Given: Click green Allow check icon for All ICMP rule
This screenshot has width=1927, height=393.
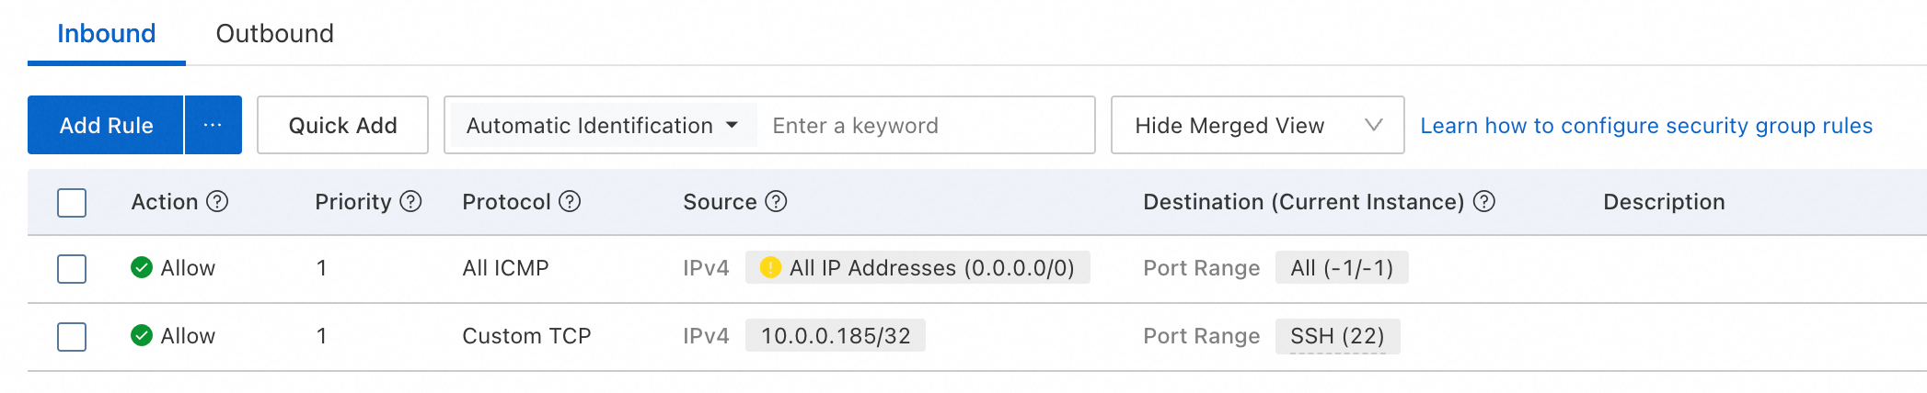Looking at the screenshot, I should [142, 268].
